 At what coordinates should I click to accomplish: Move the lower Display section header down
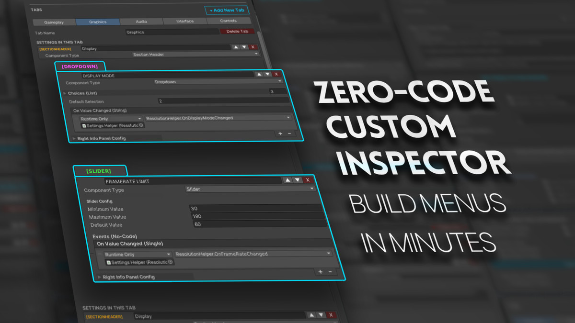(322, 315)
